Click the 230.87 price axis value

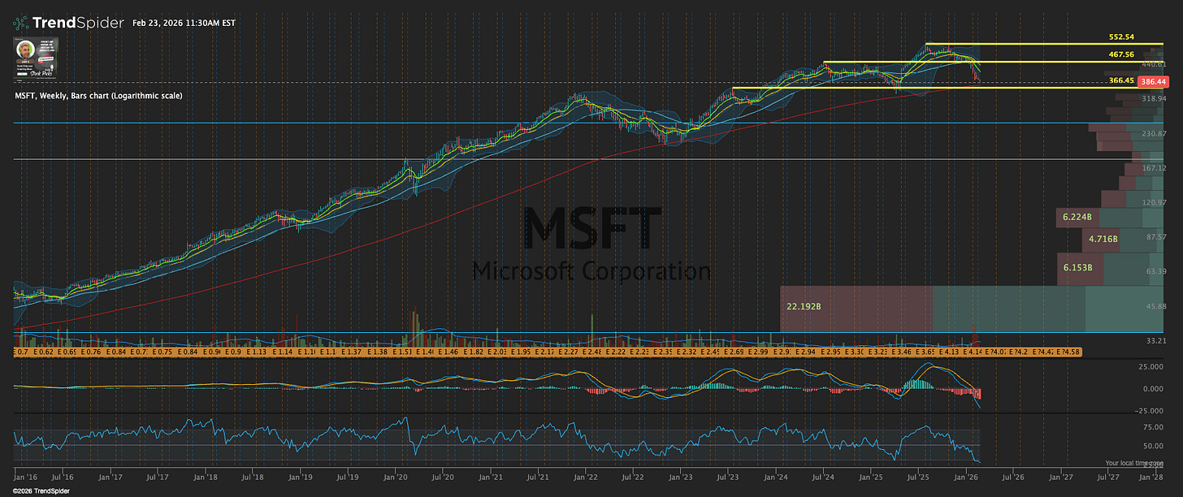[x=1154, y=133]
